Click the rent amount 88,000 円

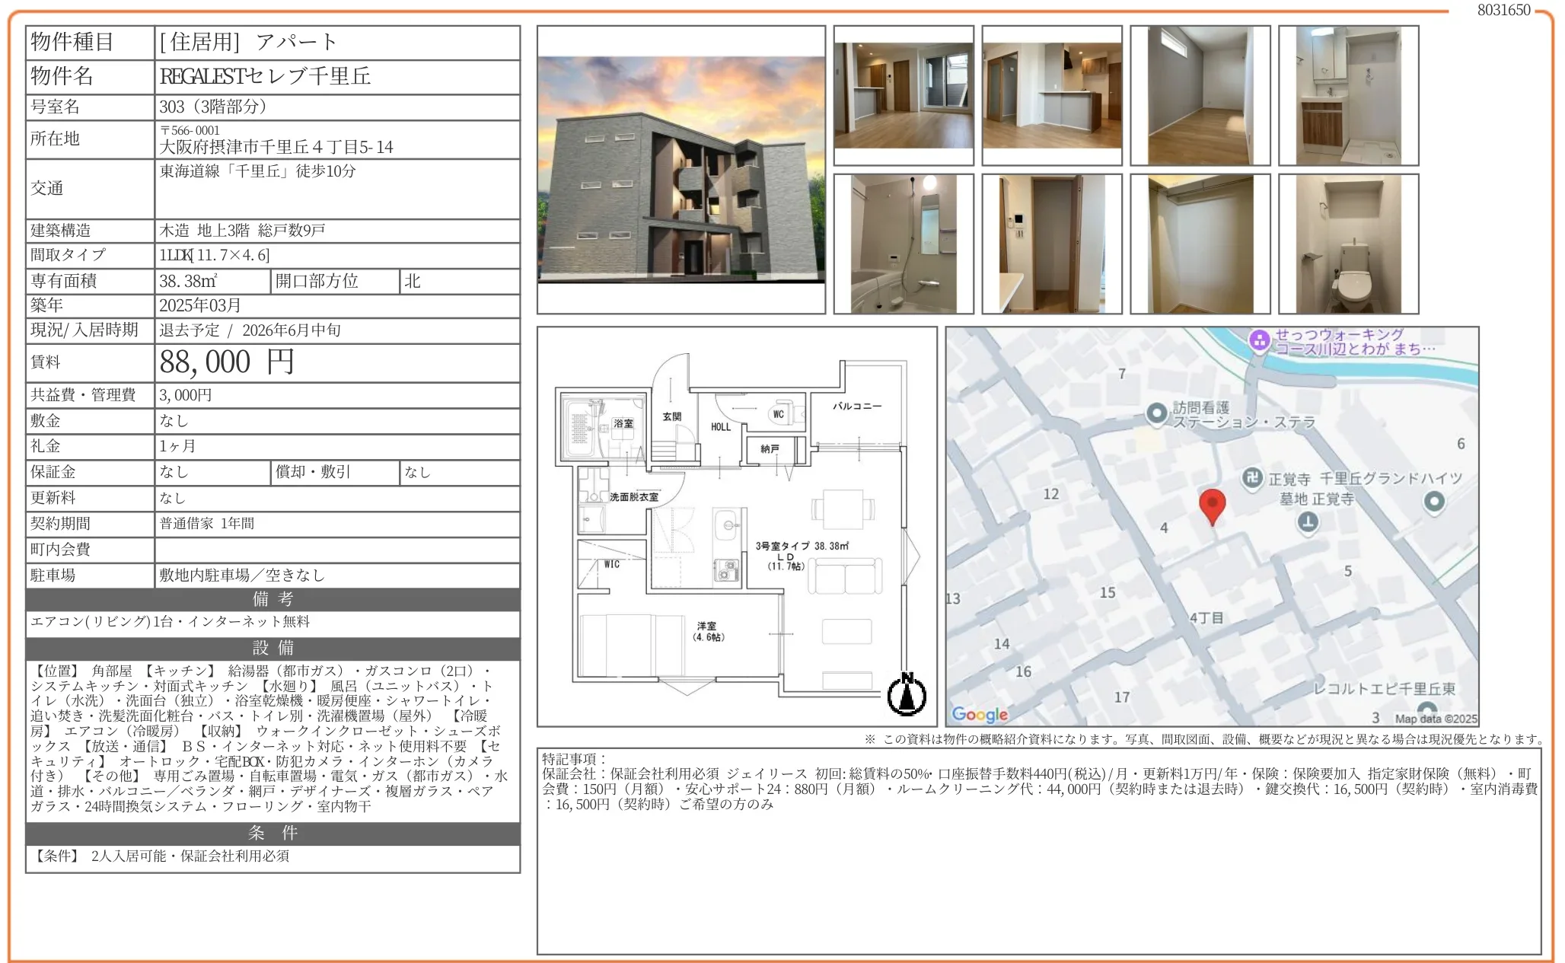click(227, 362)
